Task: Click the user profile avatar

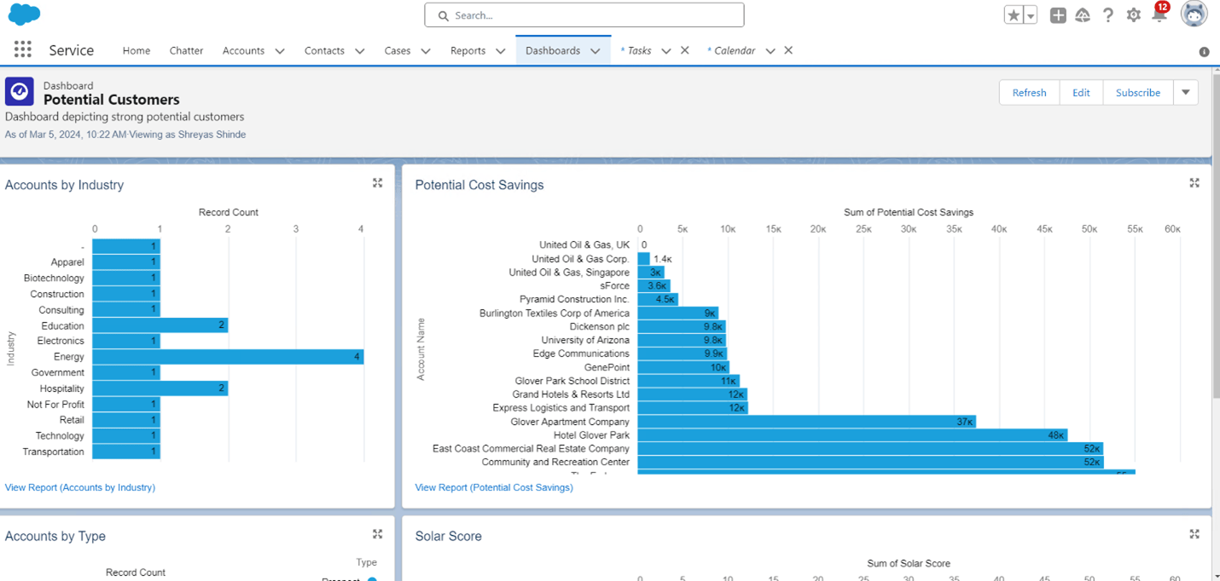Action: click(1194, 14)
